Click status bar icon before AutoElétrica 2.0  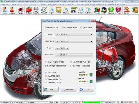[x=103, y=102]
